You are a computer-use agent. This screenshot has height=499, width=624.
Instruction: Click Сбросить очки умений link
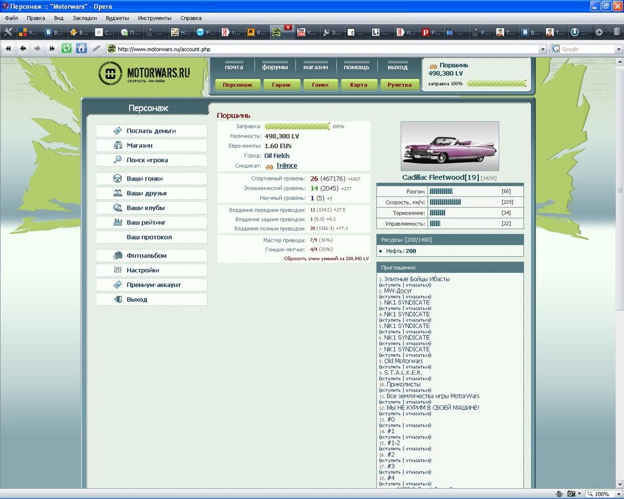326,259
